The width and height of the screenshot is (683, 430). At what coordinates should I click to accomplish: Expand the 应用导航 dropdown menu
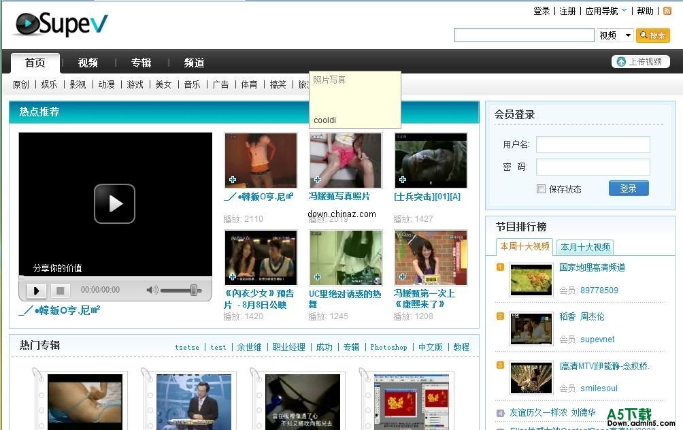click(x=606, y=11)
